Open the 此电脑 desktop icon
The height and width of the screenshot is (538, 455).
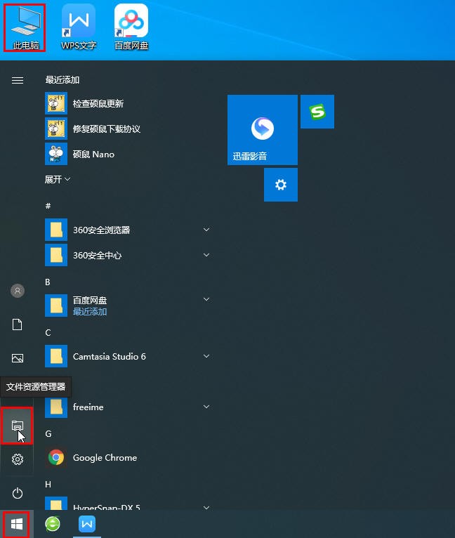25,28
